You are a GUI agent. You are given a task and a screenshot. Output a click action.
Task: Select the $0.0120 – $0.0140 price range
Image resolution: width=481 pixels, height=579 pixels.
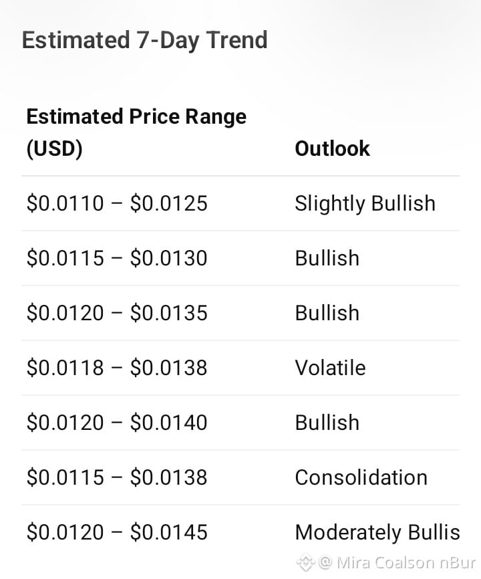[x=118, y=423]
